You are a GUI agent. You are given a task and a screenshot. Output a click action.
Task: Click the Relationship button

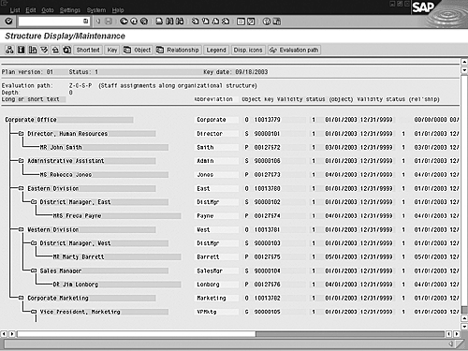[x=178, y=50]
